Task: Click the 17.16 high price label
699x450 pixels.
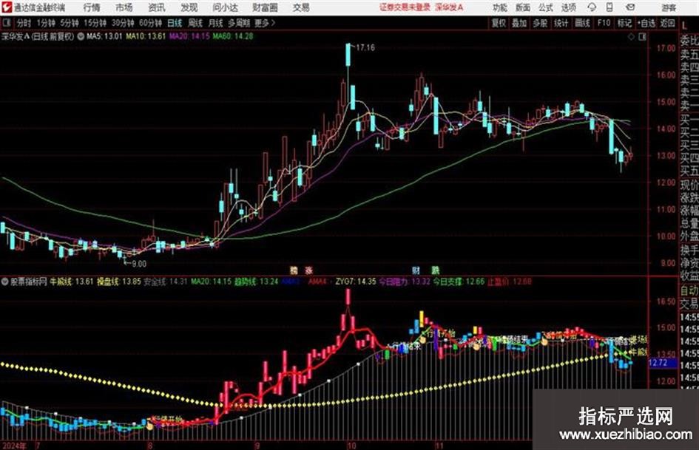Action: (x=365, y=48)
